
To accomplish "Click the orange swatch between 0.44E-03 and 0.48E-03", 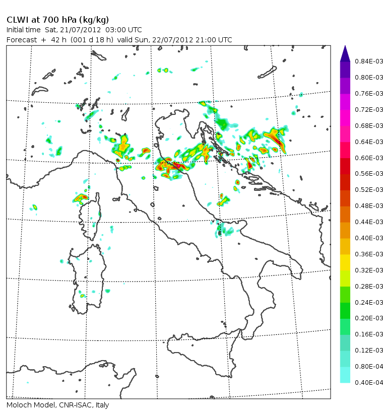I will tap(345, 215).
